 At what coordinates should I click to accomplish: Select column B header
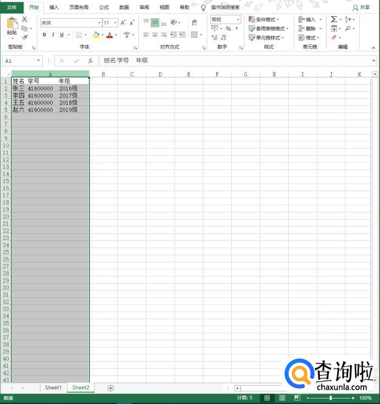tap(103, 74)
